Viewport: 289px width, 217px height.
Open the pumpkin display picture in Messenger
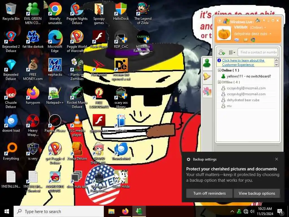[224, 33]
